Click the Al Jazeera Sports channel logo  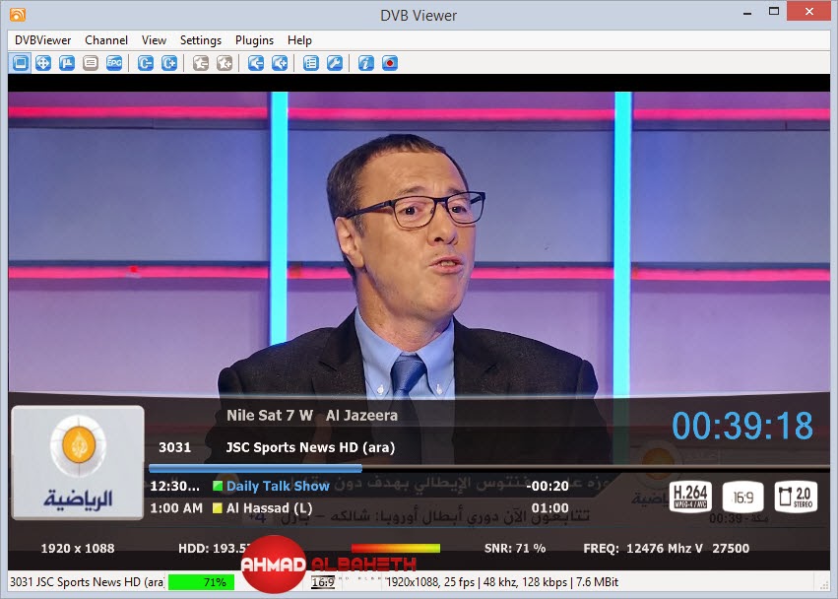pos(78,463)
